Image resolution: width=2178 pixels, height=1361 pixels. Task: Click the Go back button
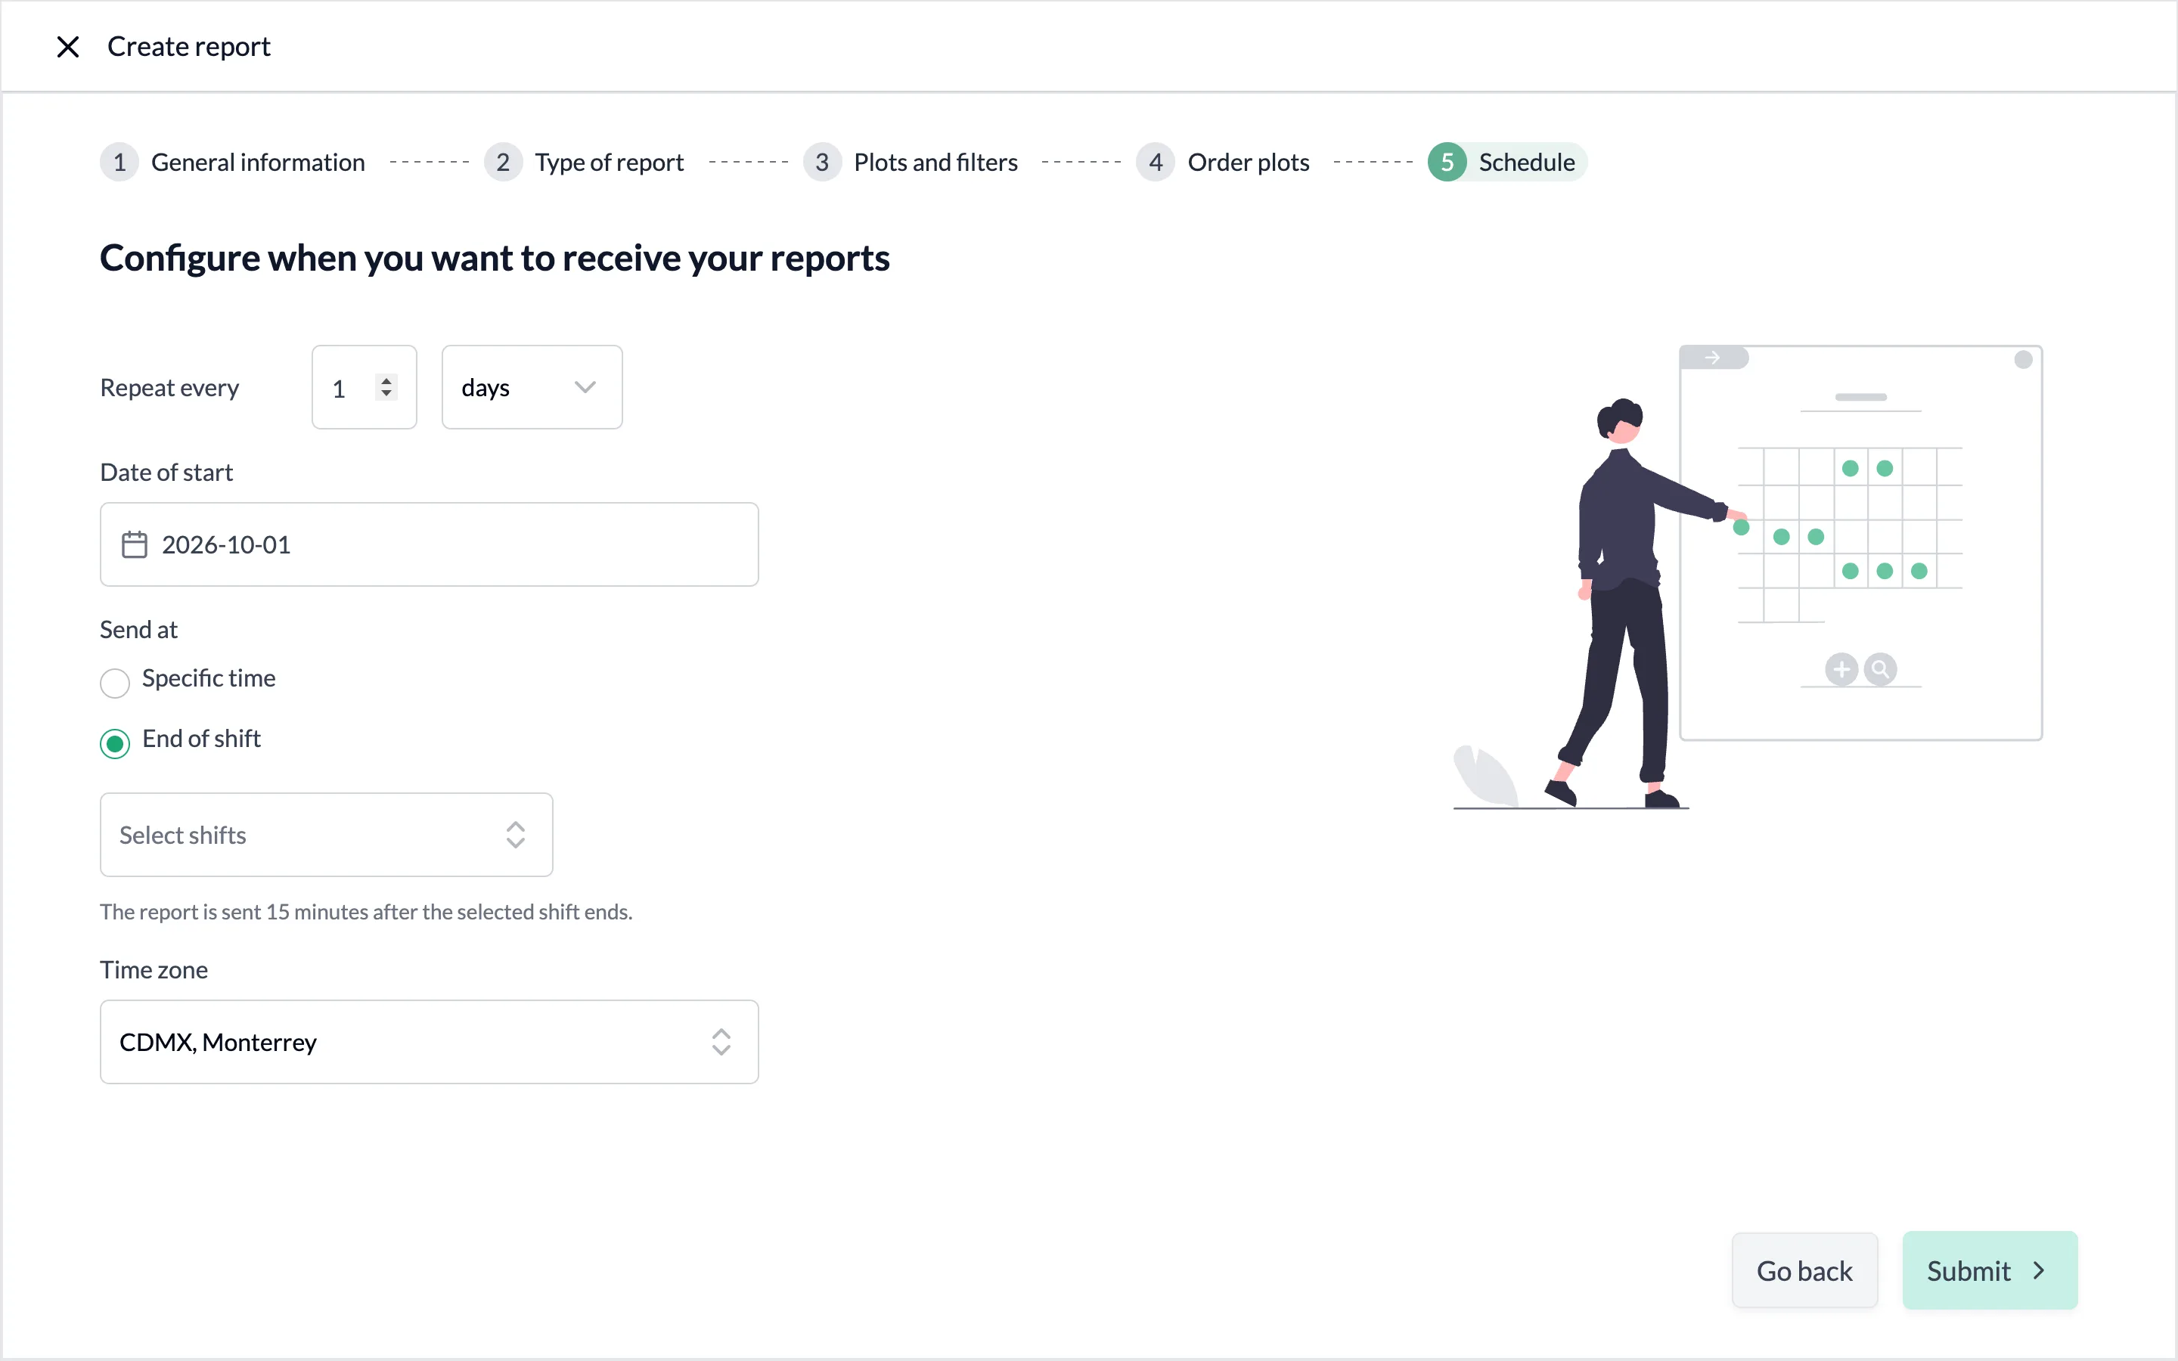coord(1804,1270)
